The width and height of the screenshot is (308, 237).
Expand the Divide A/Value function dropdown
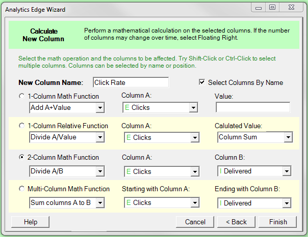[67, 137]
